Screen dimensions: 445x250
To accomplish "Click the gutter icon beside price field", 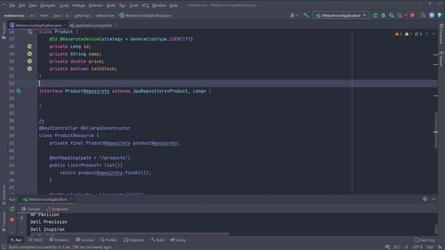I will (x=29, y=61).
